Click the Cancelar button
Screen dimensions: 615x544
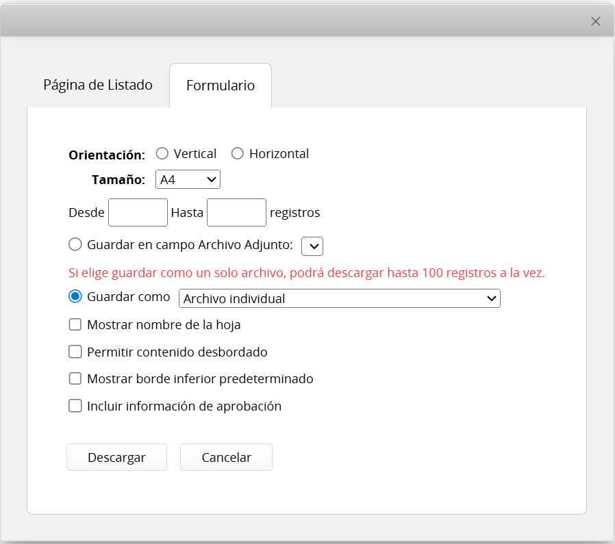[226, 458]
